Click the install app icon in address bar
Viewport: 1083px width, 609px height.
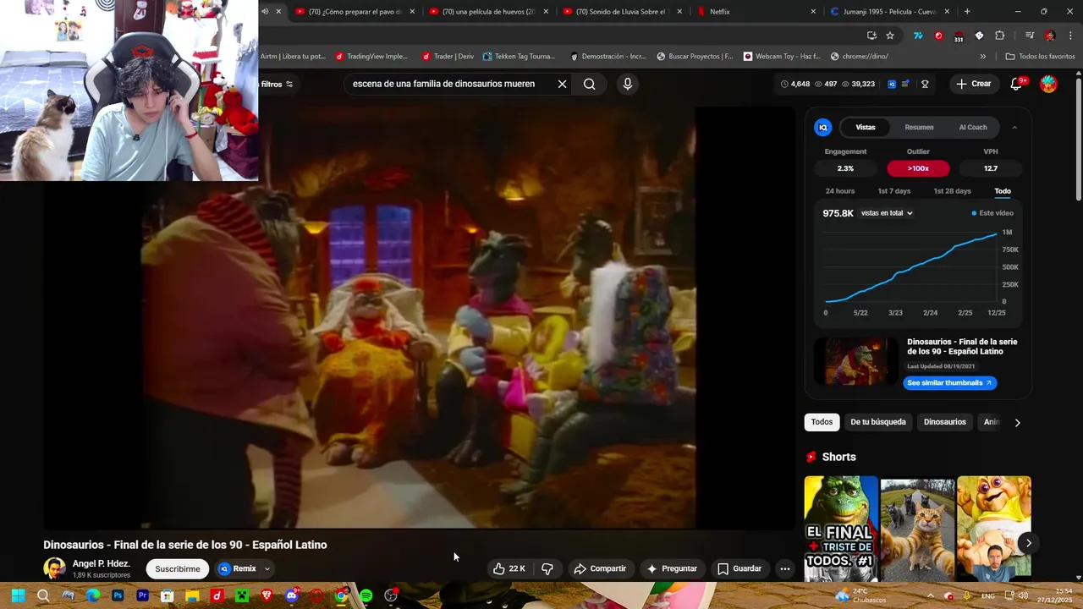871,36
